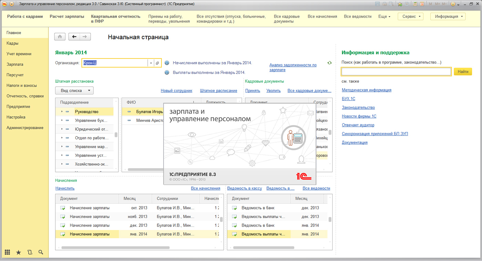This screenshot has height=261, width=482.
Task: Open the Новый сотрудник link
Action: [x=176, y=90]
